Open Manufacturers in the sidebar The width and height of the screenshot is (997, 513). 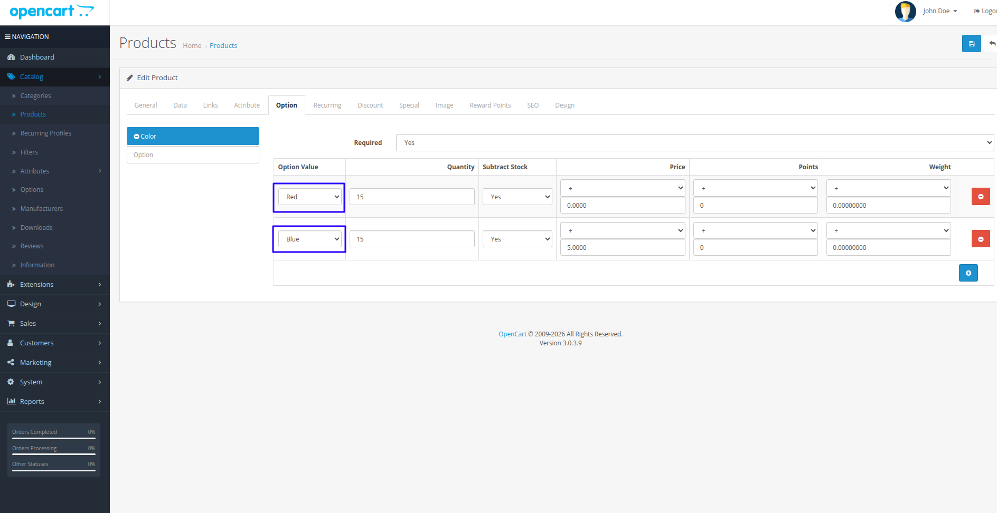(55, 209)
